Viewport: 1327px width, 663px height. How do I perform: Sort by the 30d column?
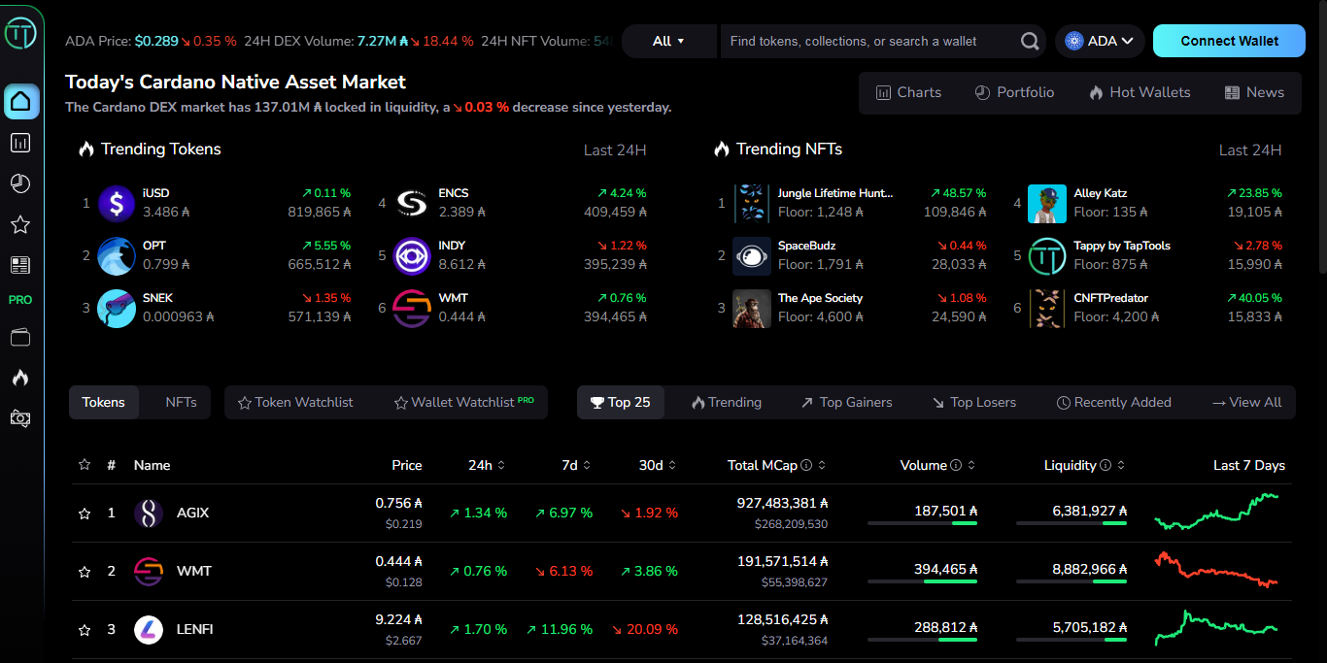658,465
